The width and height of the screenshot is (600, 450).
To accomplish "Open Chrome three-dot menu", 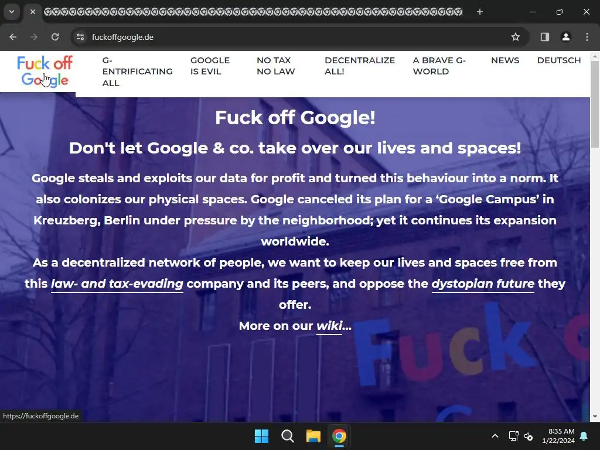I will [x=587, y=37].
